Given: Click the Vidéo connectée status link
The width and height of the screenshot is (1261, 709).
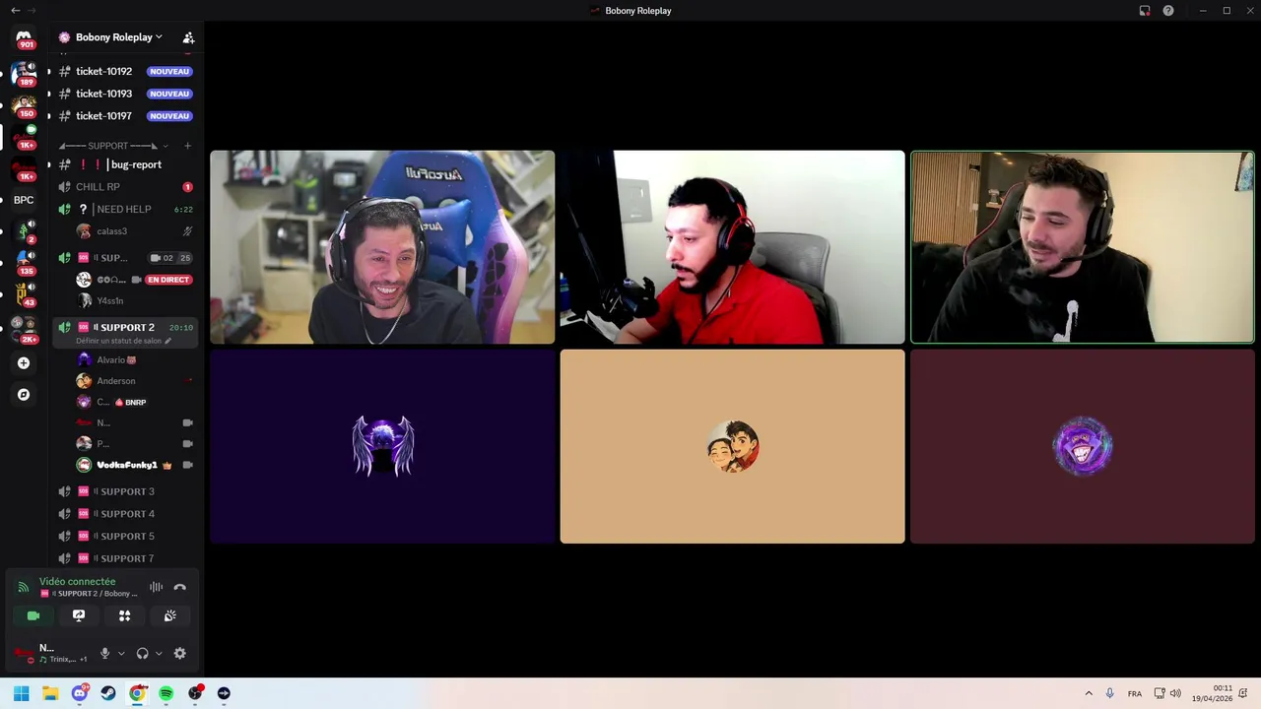Looking at the screenshot, I should coord(77,582).
